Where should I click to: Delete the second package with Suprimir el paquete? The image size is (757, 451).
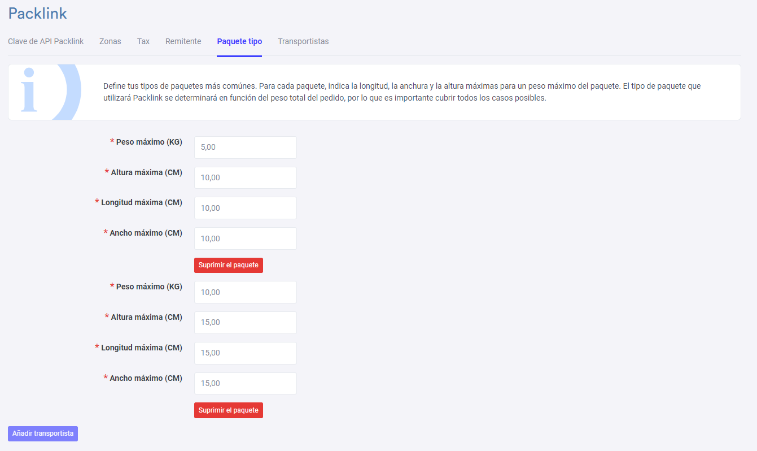click(229, 410)
